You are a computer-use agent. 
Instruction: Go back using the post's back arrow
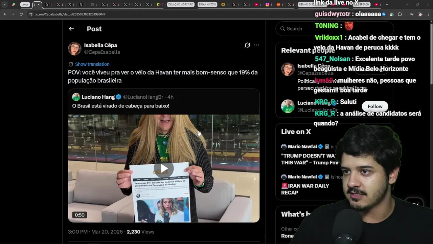(71, 29)
